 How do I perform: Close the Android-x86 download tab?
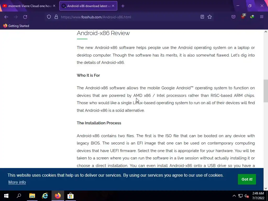tap(113, 6)
